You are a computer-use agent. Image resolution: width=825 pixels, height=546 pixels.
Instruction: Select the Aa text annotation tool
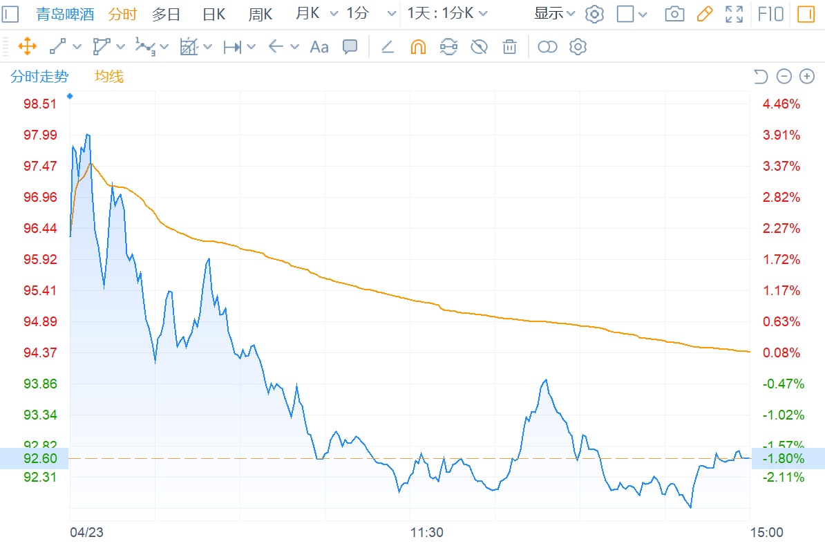click(x=319, y=47)
